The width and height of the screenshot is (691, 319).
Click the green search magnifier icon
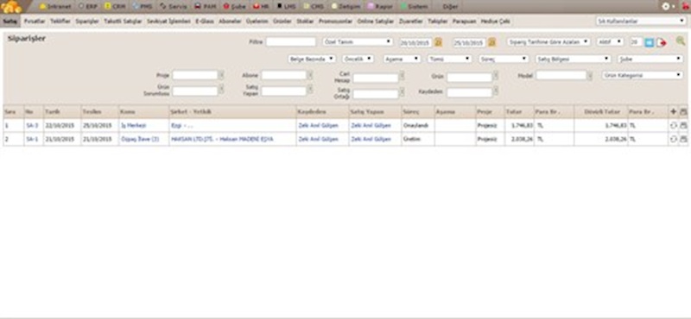click(681, 41)
